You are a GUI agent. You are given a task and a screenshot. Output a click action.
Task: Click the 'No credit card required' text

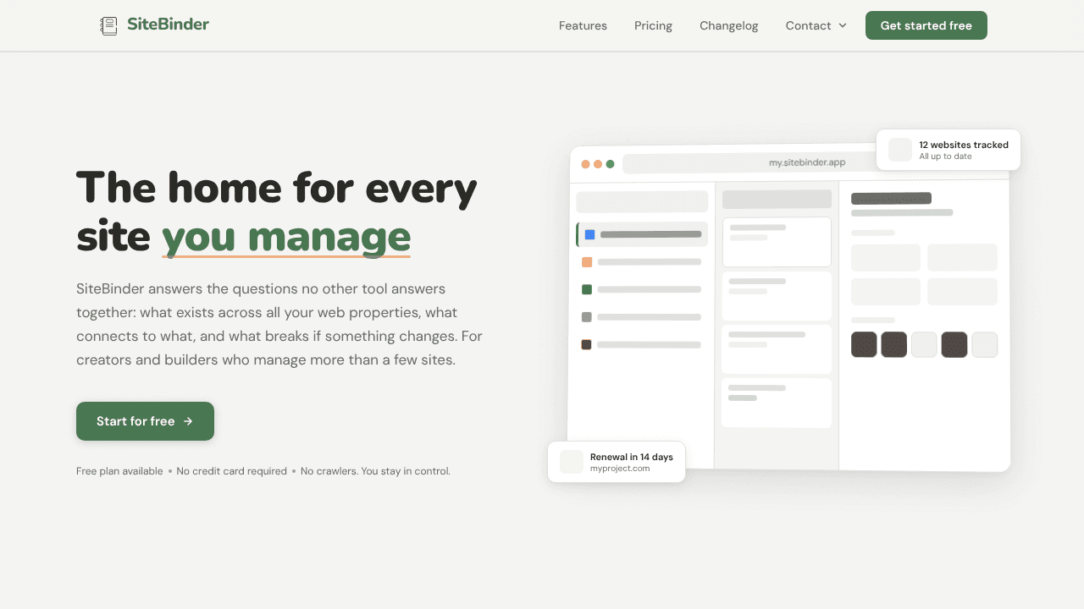231,471
